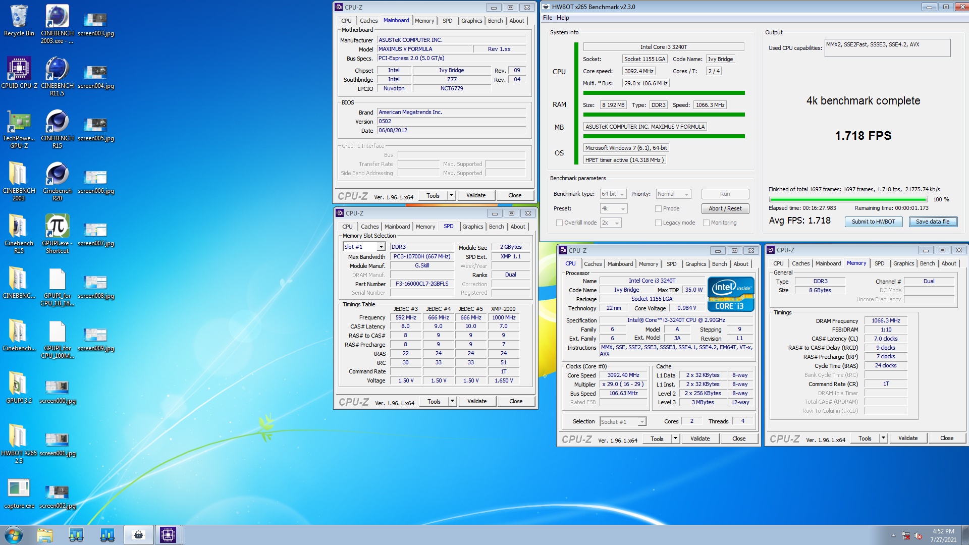Screen dimensions: 969x545
Task: Click the Run button
Action: pos(725,194)
